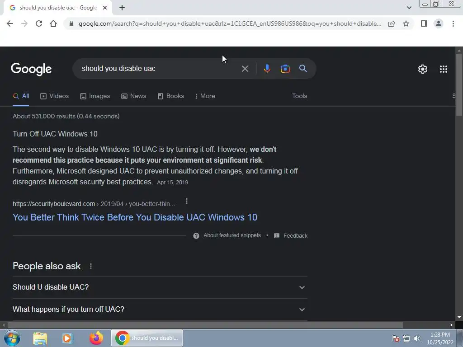Select the All results tab
463x347 pixels.
point(21,96)
